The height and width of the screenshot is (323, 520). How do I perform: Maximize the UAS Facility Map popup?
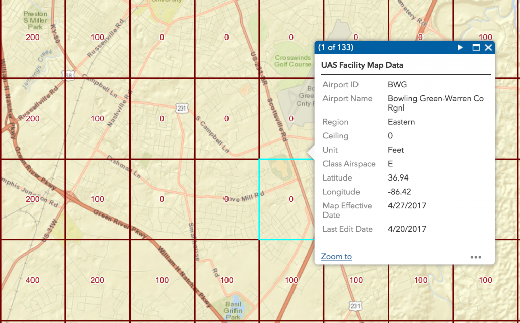pyautogui.click(x=476, y=48)
